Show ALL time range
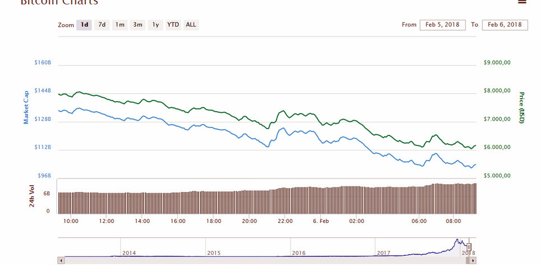Viewport: 543px width, 265px height. [x=191, y=25]
